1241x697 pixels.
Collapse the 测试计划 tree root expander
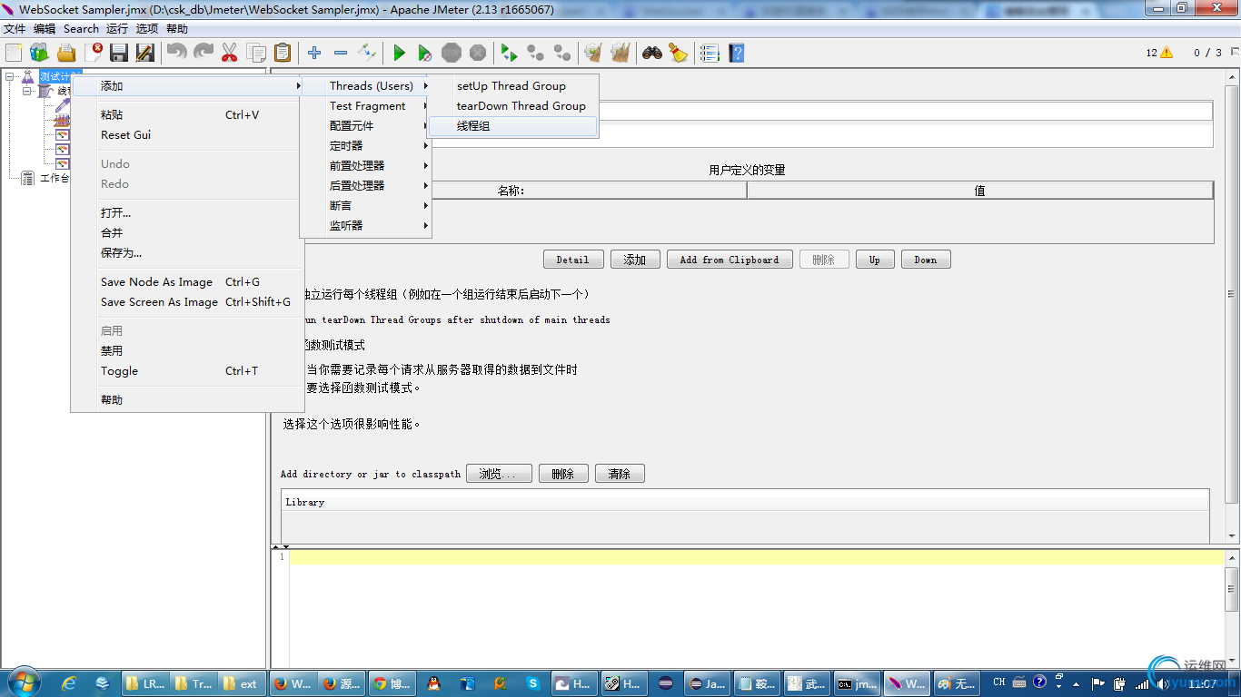[x=10, y=76]
